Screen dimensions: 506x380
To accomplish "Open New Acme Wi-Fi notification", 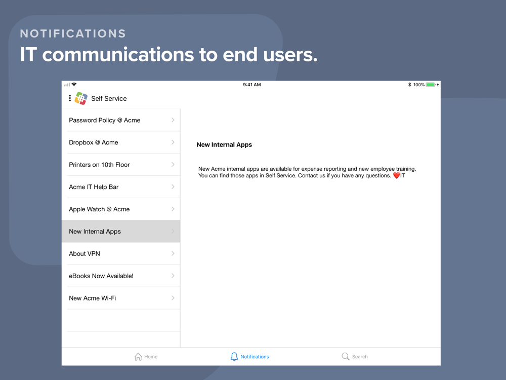I will pyautogui.click(x=121, y=298).
